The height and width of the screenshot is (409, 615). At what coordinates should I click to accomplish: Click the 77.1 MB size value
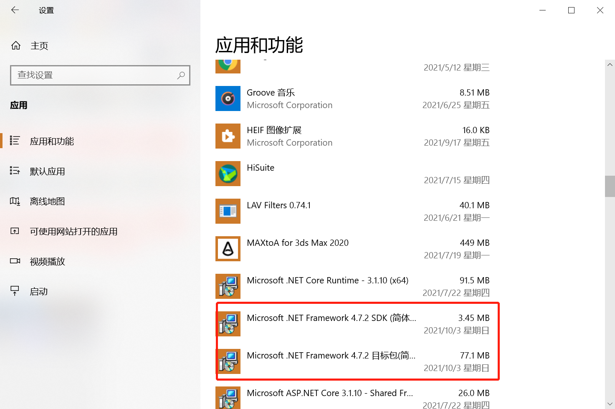475,356
